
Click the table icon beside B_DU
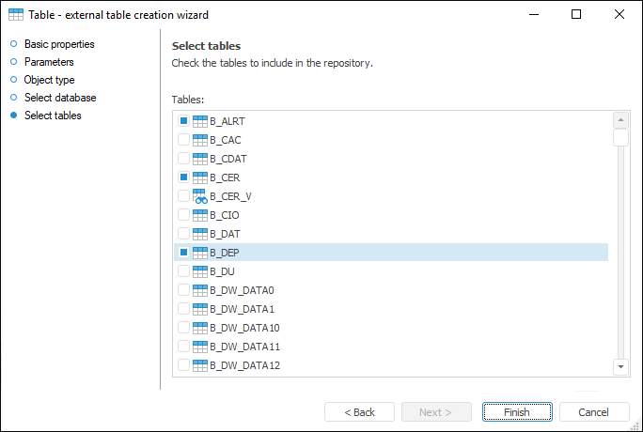(199, 271)
